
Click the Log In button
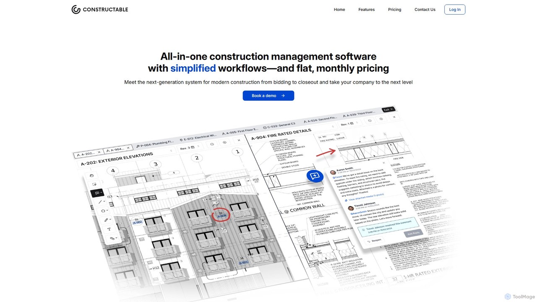455,10
